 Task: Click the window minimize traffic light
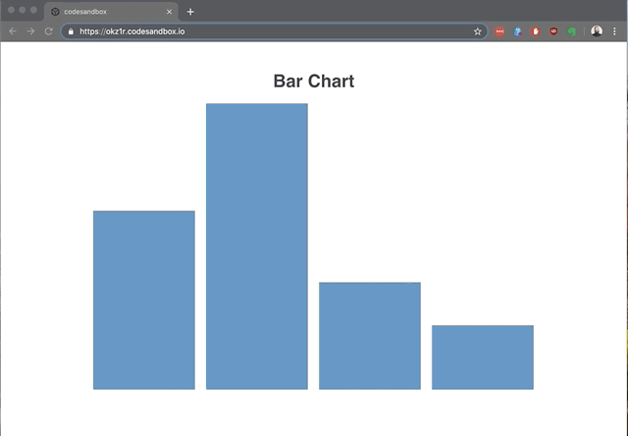(23, 10)
